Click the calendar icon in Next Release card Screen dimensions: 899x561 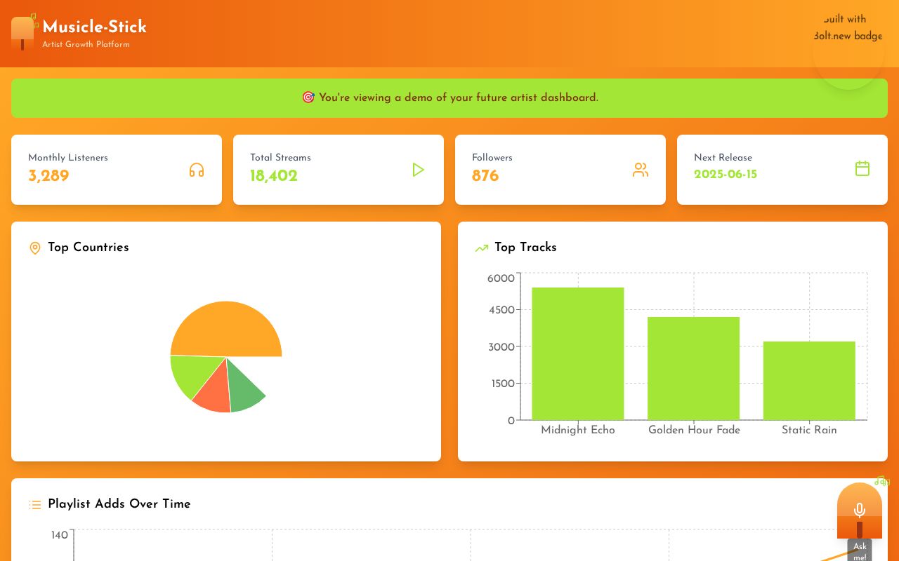[862, 168]
